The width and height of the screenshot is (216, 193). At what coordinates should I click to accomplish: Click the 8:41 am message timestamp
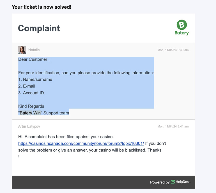(173, 126)
